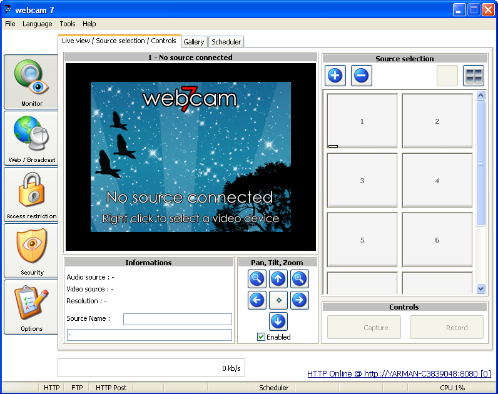
Task: Click the HTTP status bar entry
Action: click(x=51, y=388)
